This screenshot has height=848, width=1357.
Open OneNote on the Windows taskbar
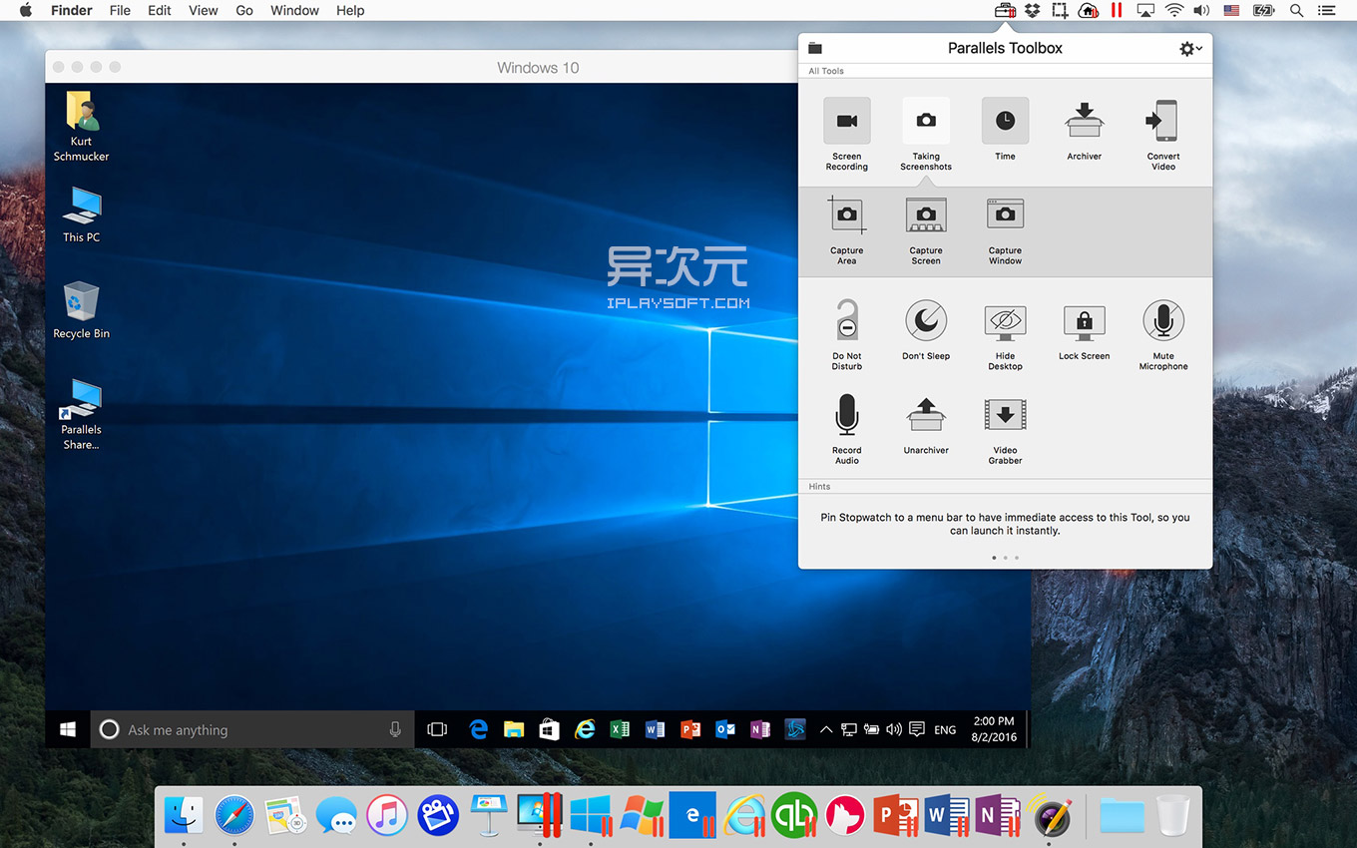[x=760, y=729]
